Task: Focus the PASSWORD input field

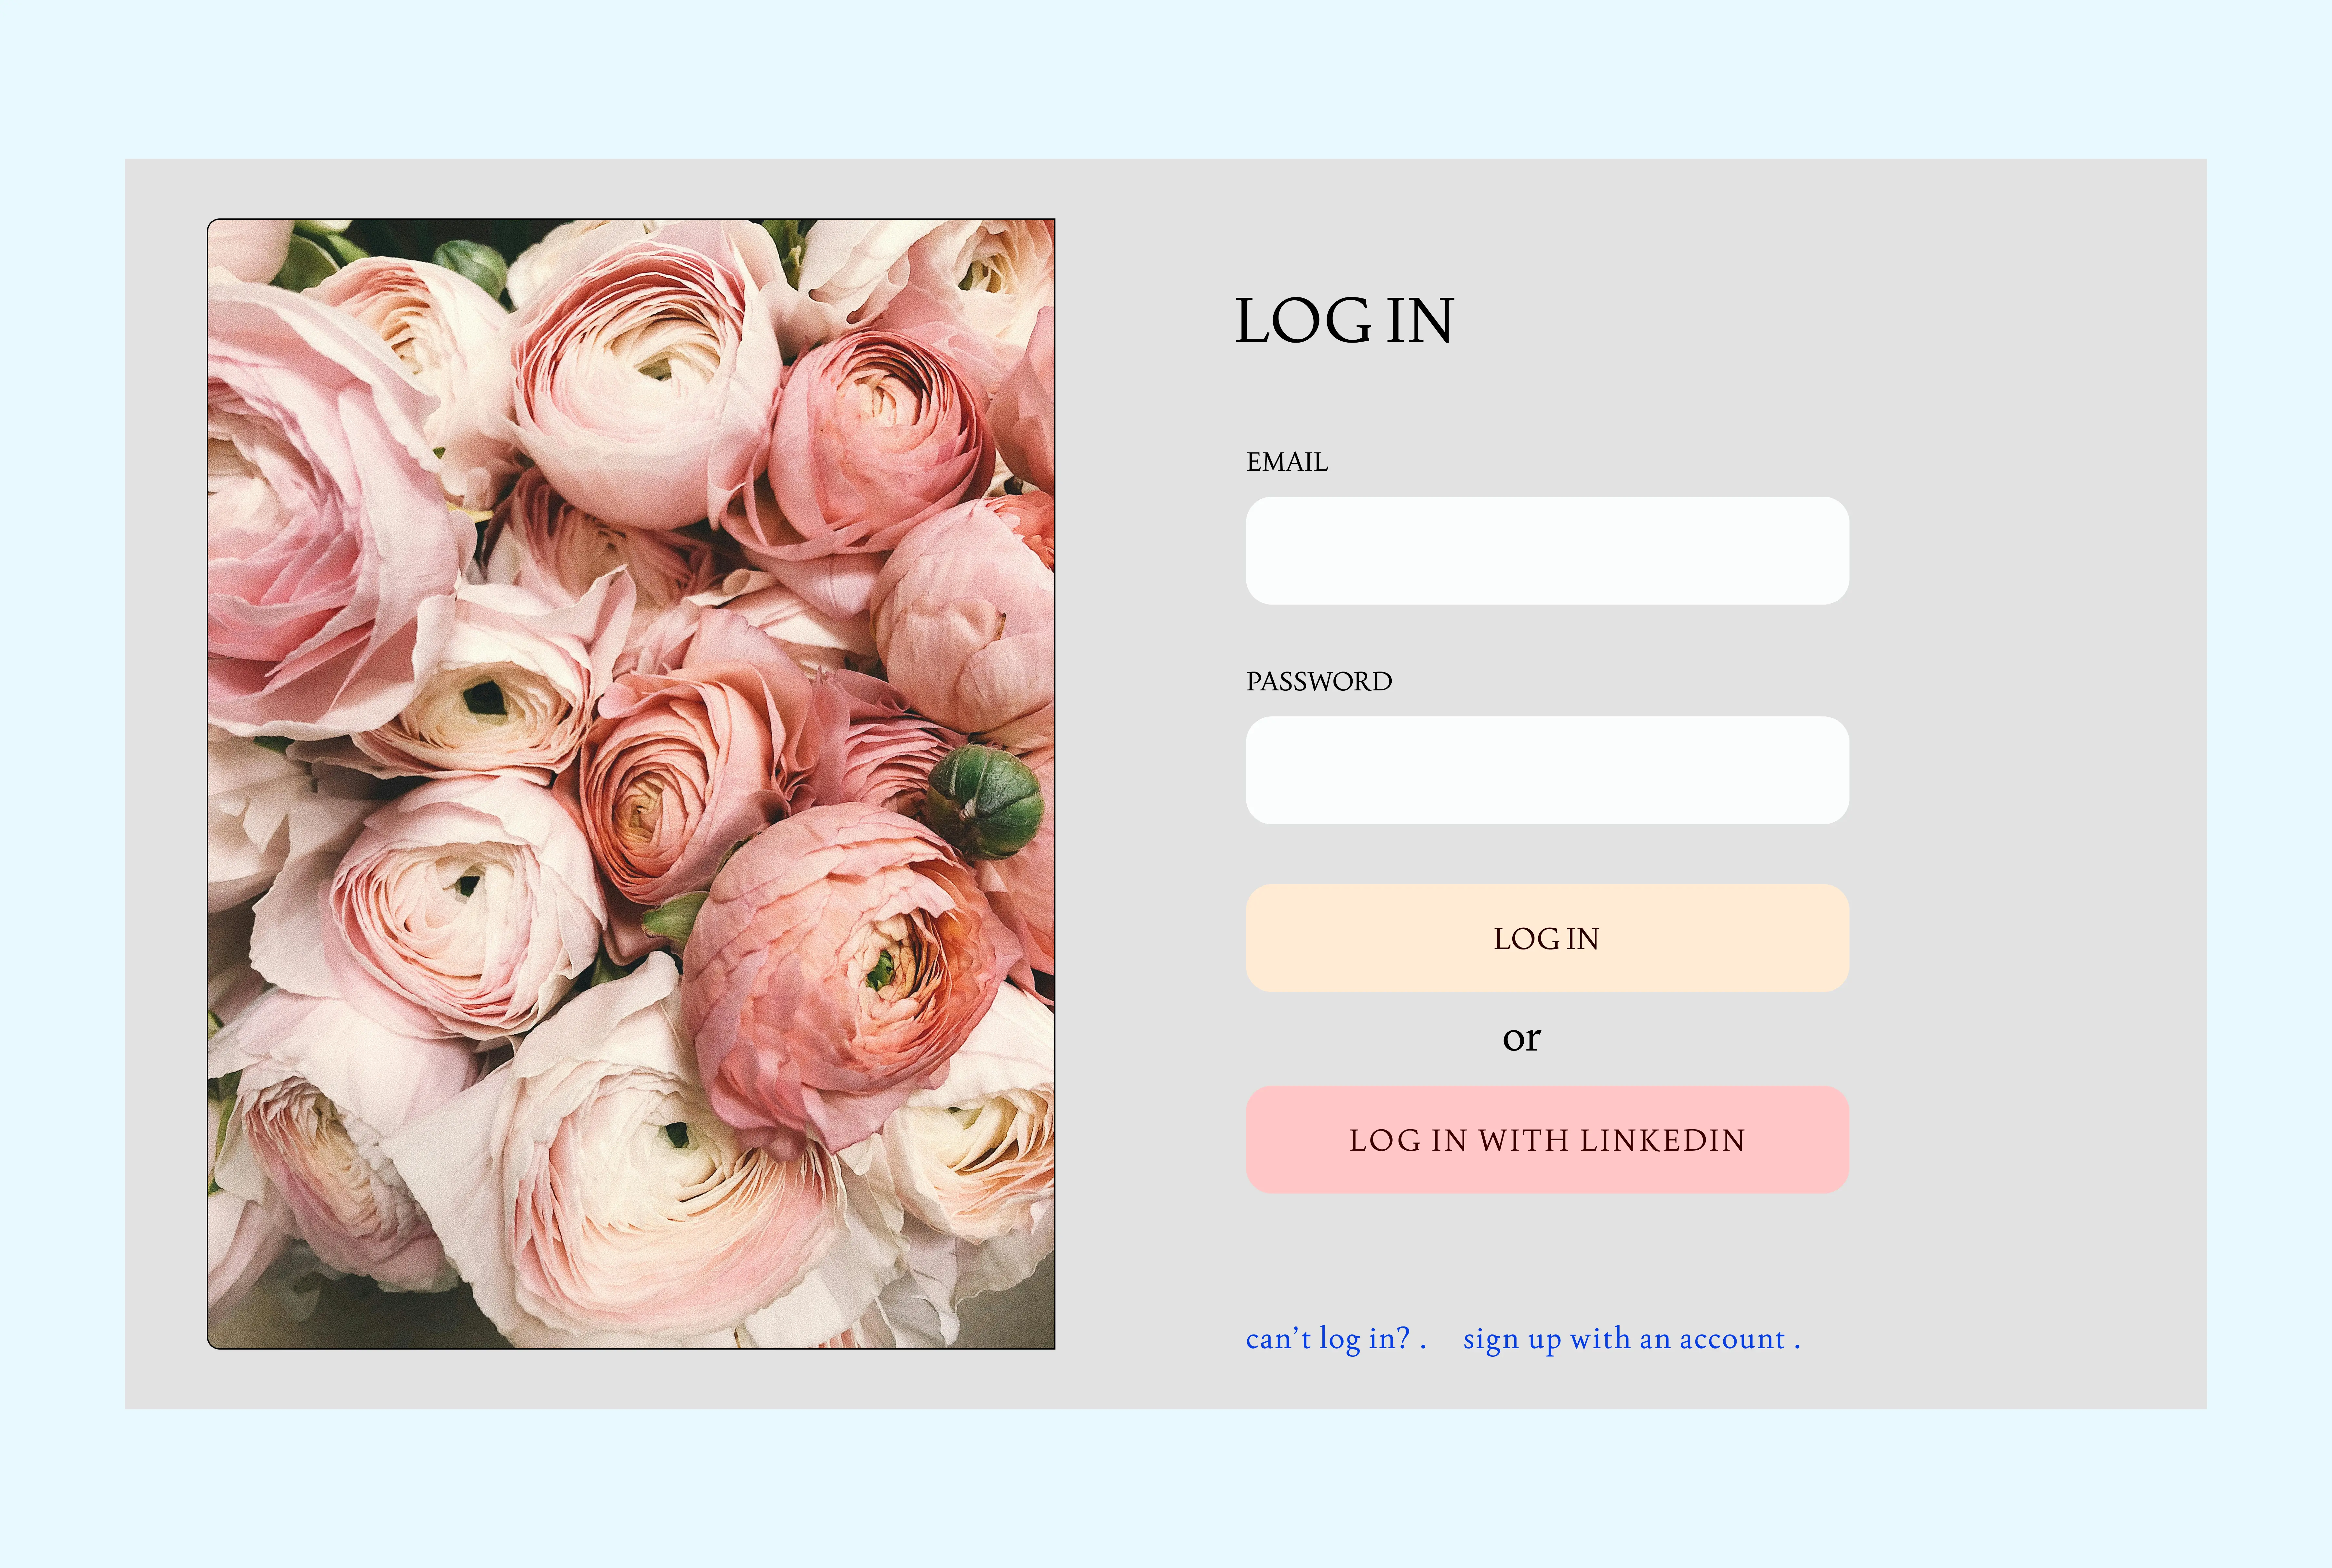Action: pos(1547,770)
